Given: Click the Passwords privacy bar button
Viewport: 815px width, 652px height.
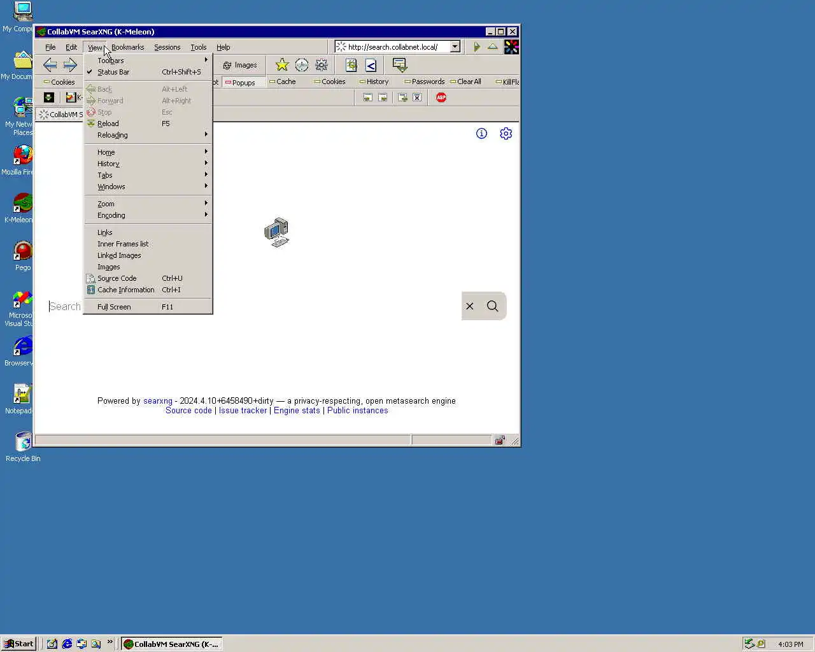Looking at the screenshot, I should pos(425,81).
